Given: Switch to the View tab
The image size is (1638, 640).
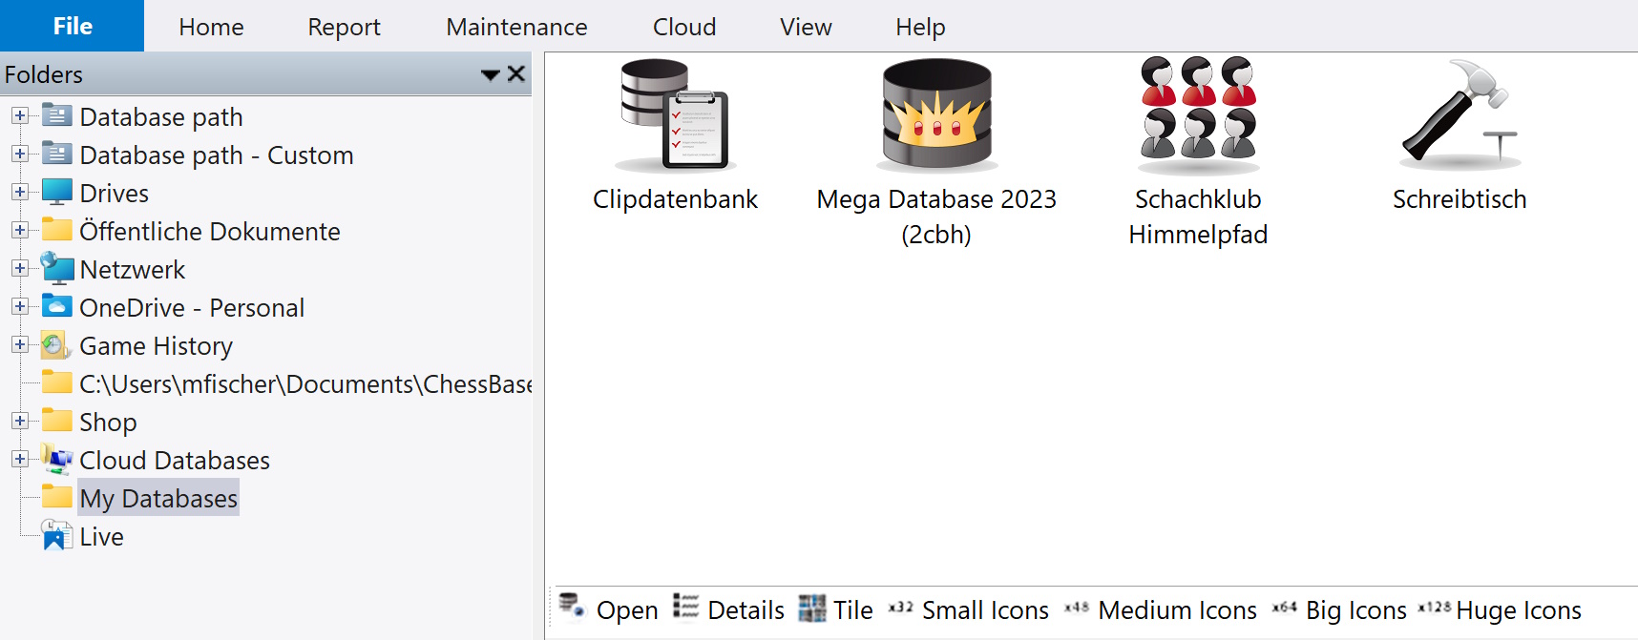Looking at the screenshot, I should click(x=806, y=27).
